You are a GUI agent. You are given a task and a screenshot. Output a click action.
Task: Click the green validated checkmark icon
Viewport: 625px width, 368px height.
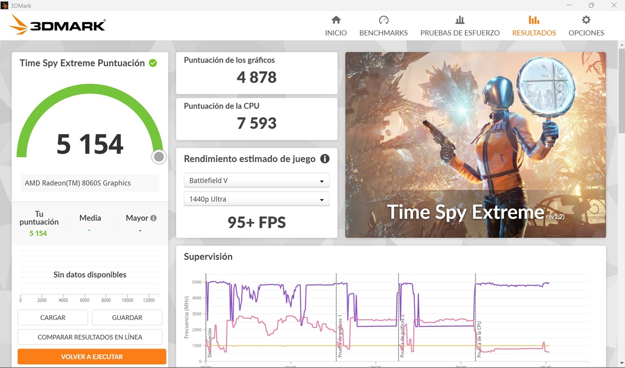tap(153, 63)
